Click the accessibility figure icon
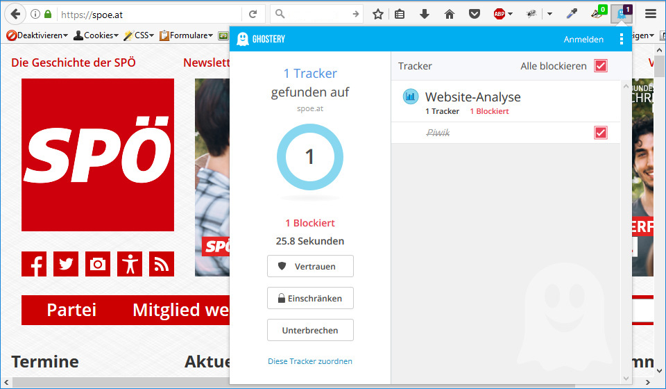 click(x=130, y=264)
